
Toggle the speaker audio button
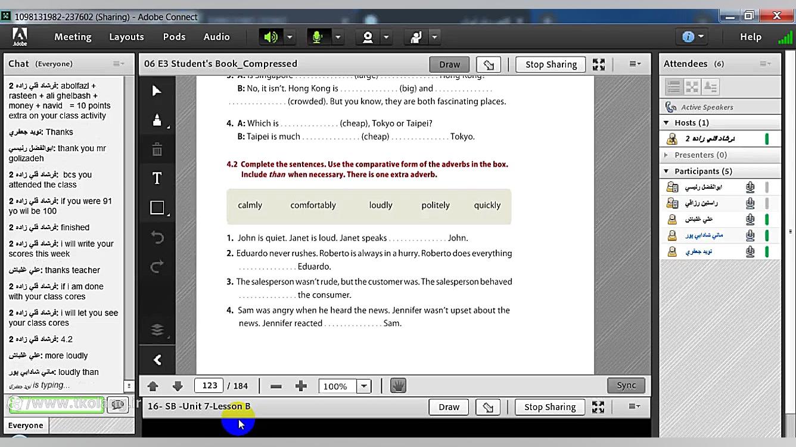270,37
